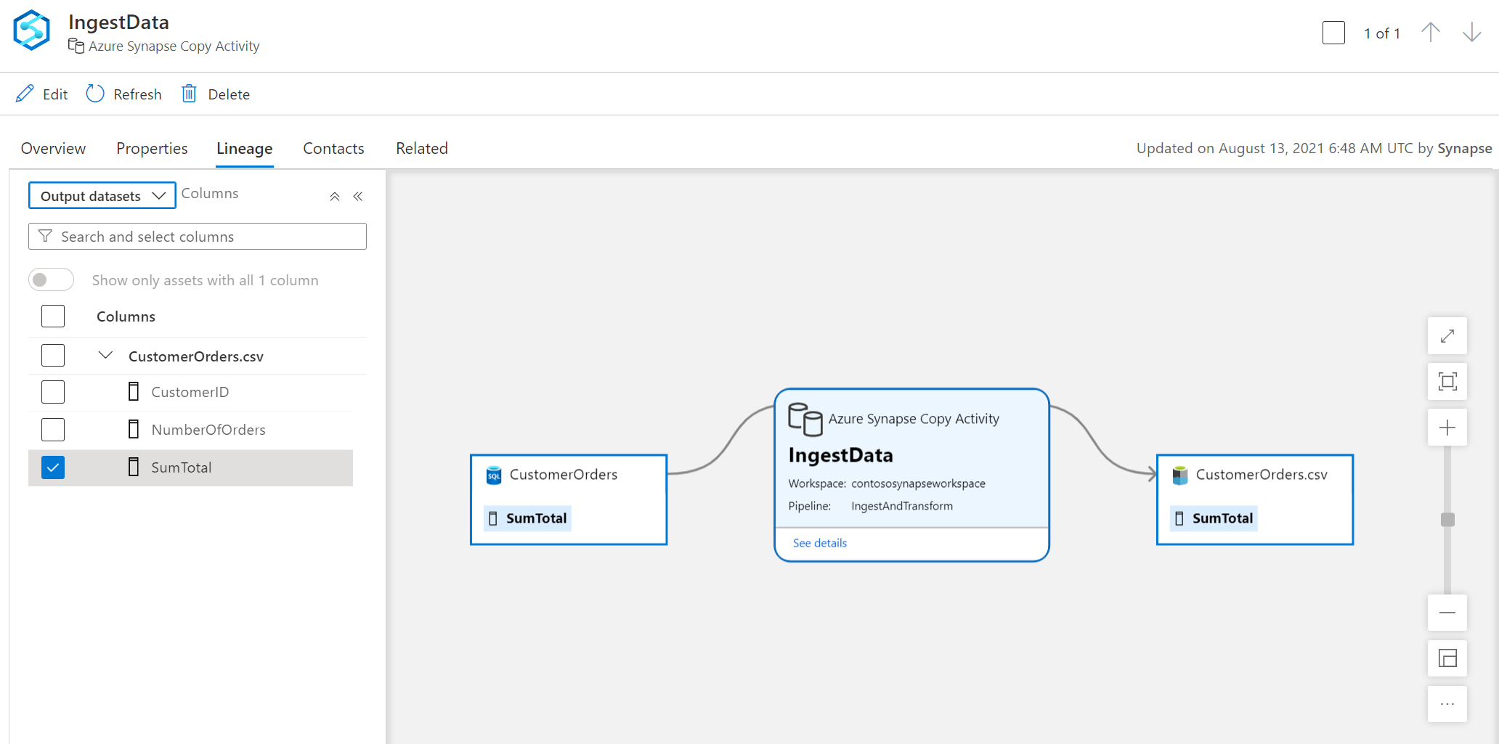Viewport: 1499px width, 744px height.
Task: Open the Overview tab
Action: (x=53, y=148)
